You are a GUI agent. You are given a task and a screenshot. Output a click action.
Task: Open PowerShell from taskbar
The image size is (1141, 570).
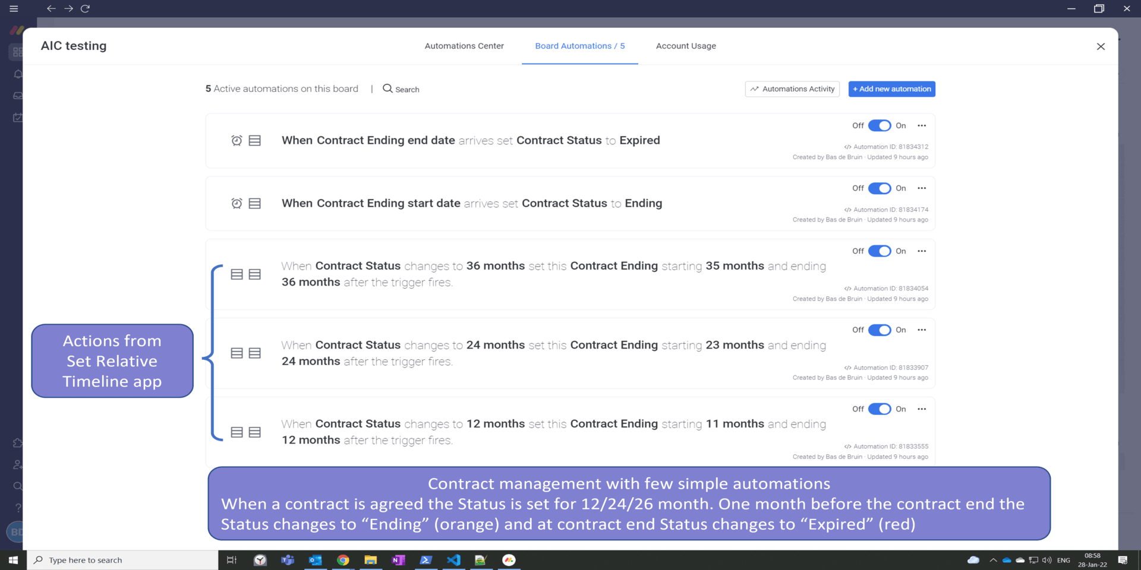(x=426, y=560)
